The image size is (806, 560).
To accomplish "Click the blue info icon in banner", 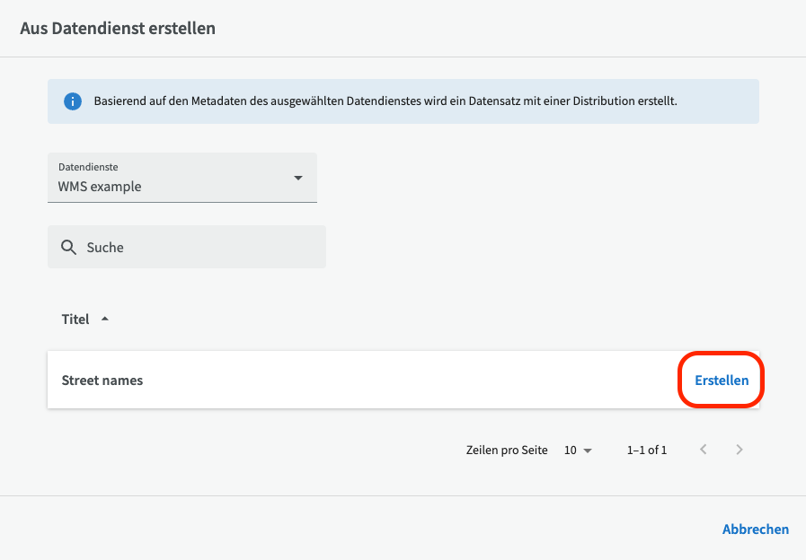I will (x=73, y=101).
